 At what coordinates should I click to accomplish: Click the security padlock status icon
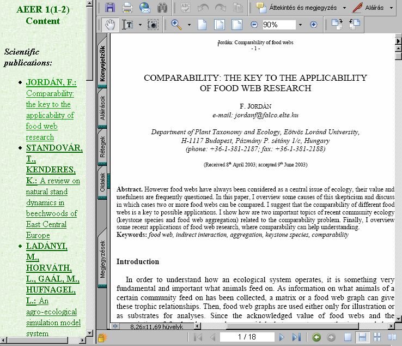[101, 337]
